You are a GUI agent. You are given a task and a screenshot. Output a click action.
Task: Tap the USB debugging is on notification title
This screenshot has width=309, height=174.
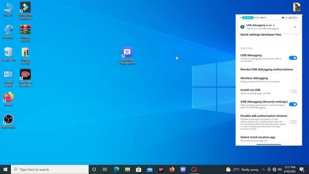click(259, 25)
